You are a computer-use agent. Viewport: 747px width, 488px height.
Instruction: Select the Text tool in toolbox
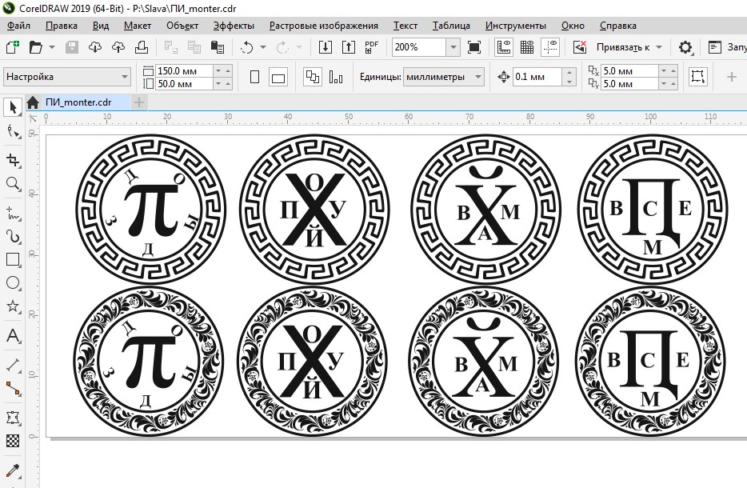tap(13, 336)
